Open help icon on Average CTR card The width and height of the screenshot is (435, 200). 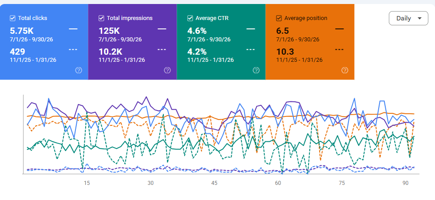(256, 70)
